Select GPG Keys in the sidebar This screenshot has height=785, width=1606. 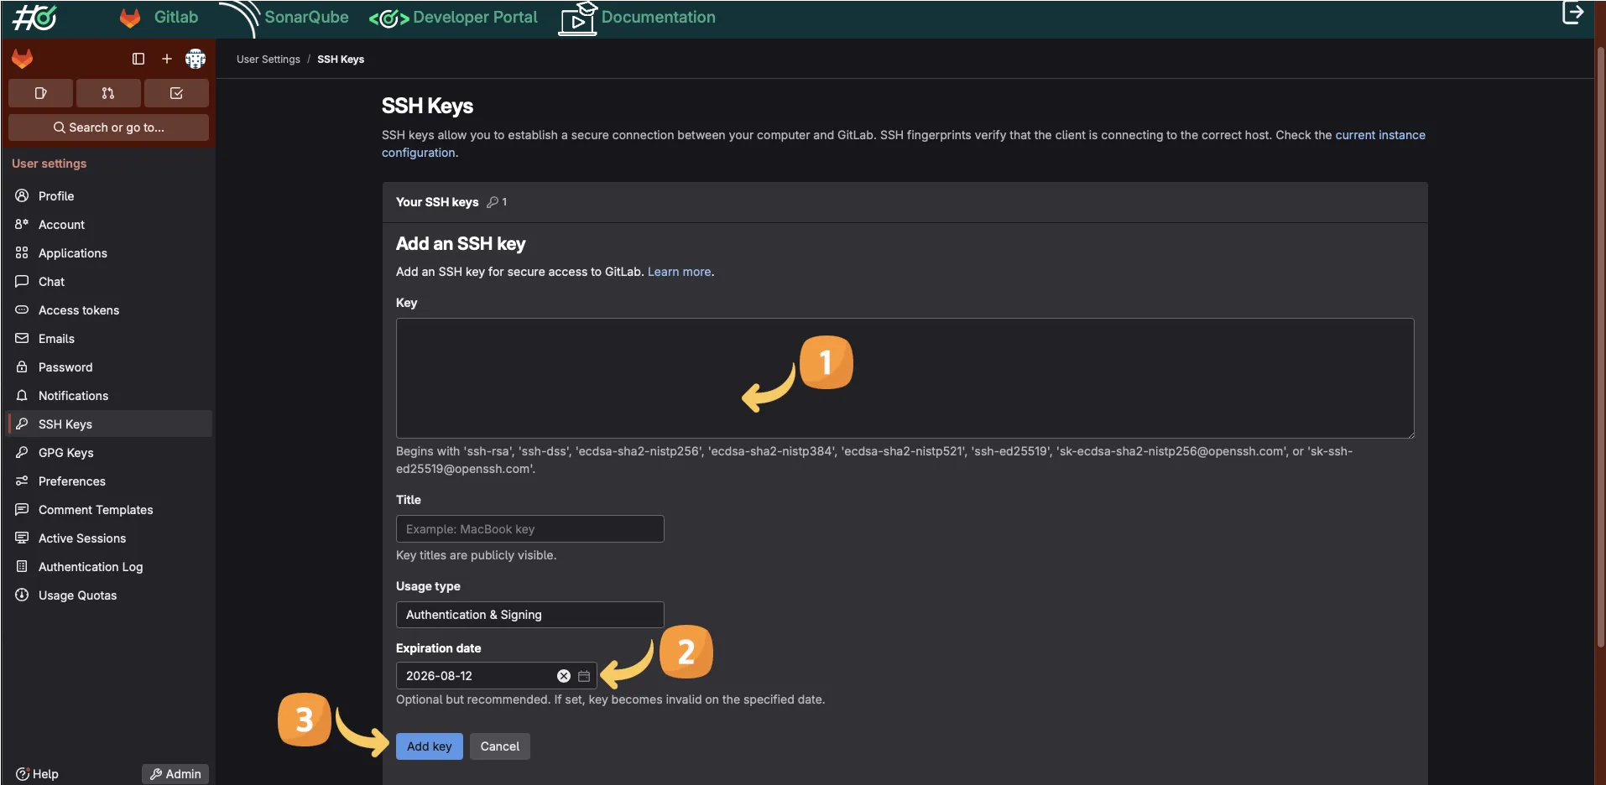pos(65,452)
